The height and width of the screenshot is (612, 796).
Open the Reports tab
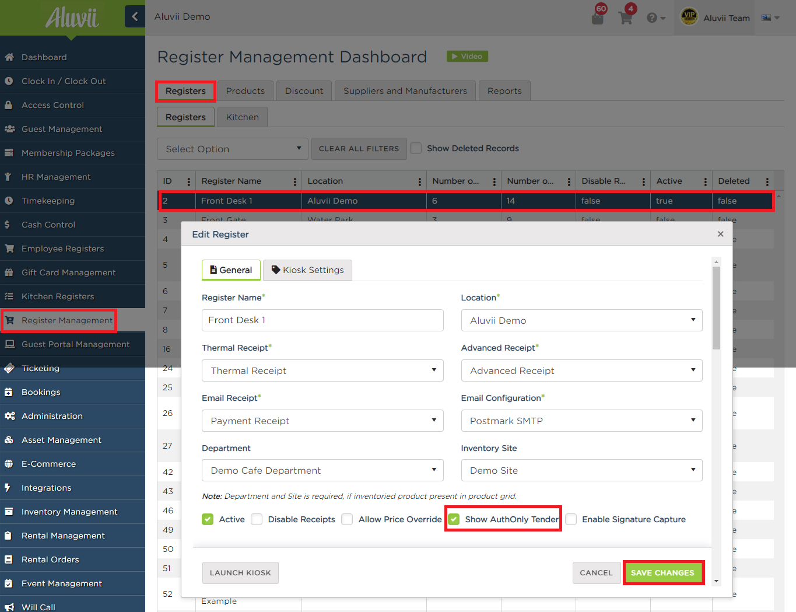pyautogui.click(x=504, y=91)
